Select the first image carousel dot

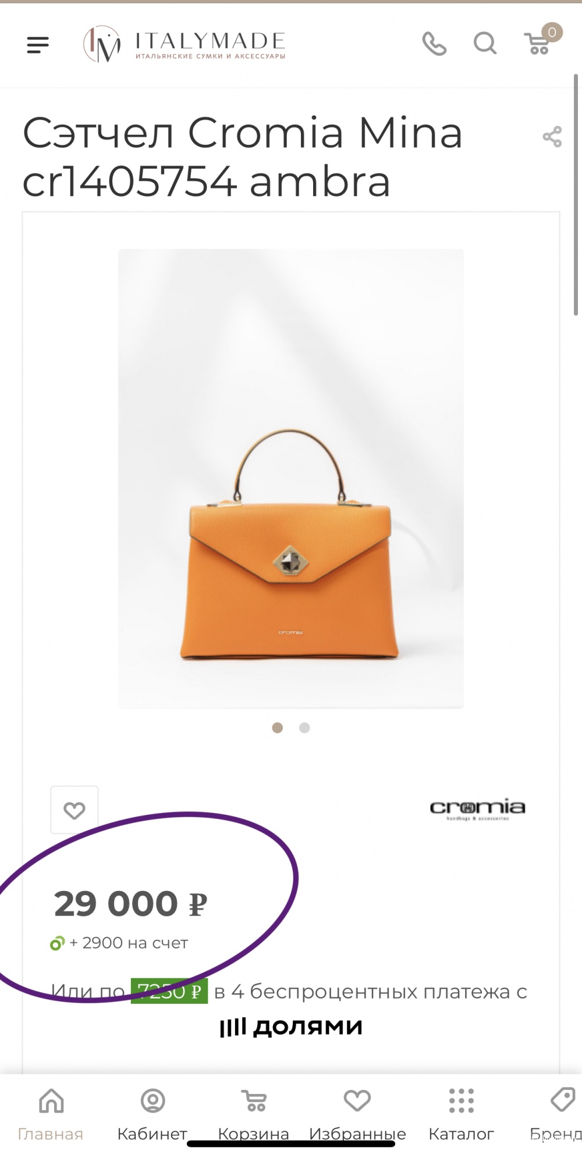[x=278, y=728]
